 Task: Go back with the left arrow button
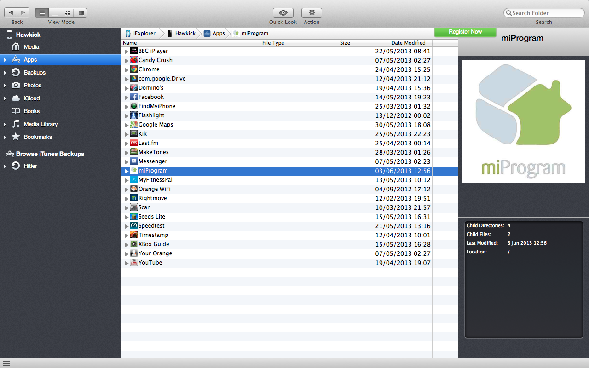11,13
